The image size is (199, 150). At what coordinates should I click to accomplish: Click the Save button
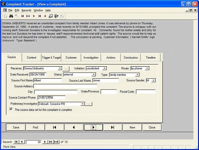16,127
